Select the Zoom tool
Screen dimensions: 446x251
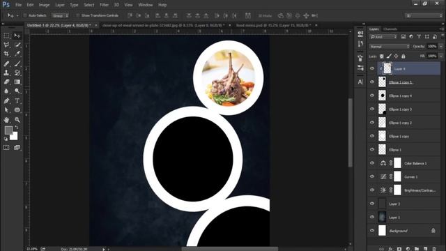click(17, 120)
